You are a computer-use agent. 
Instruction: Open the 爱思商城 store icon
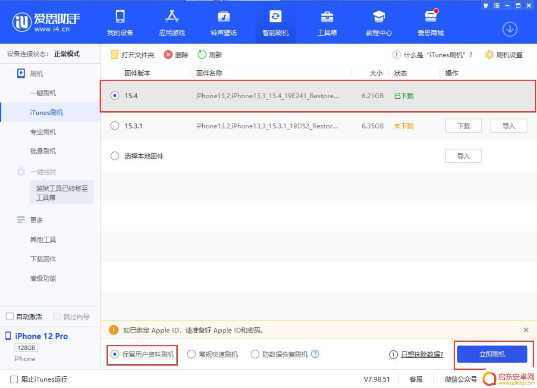point(430,16)
